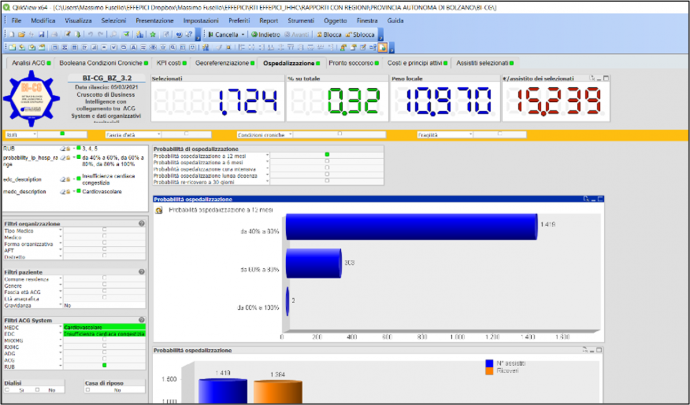The width and height of the screenshot is (690, 405).
Task: Tick the Dialisi Si checkbox
Action: point(7,390)
